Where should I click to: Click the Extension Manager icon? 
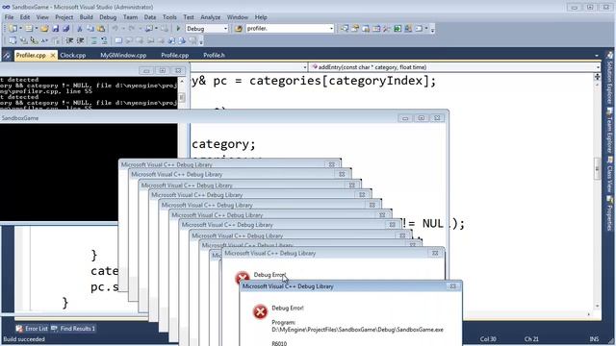tap(408, 29)
